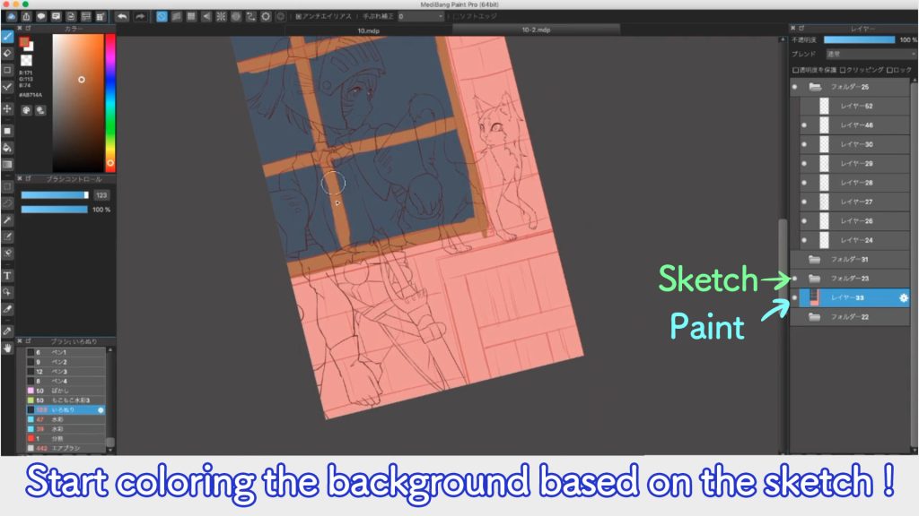This screenshot has width=919, height=516.
Task: Click the transparent color swatch
Action: (26, 60)
